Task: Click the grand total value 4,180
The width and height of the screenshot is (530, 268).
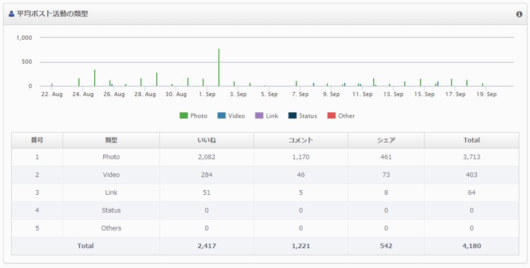Action: click(x=471, y=246)
